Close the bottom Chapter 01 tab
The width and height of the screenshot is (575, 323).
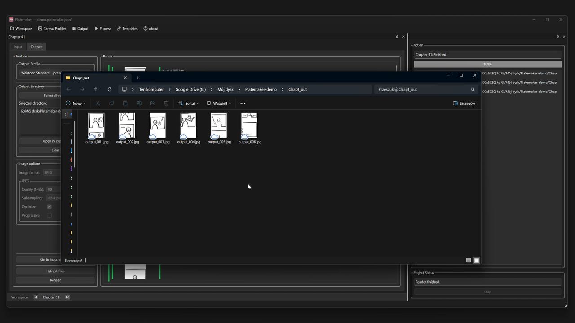67,297
